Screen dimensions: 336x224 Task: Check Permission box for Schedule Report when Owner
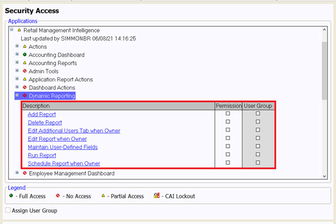(228, 163)
